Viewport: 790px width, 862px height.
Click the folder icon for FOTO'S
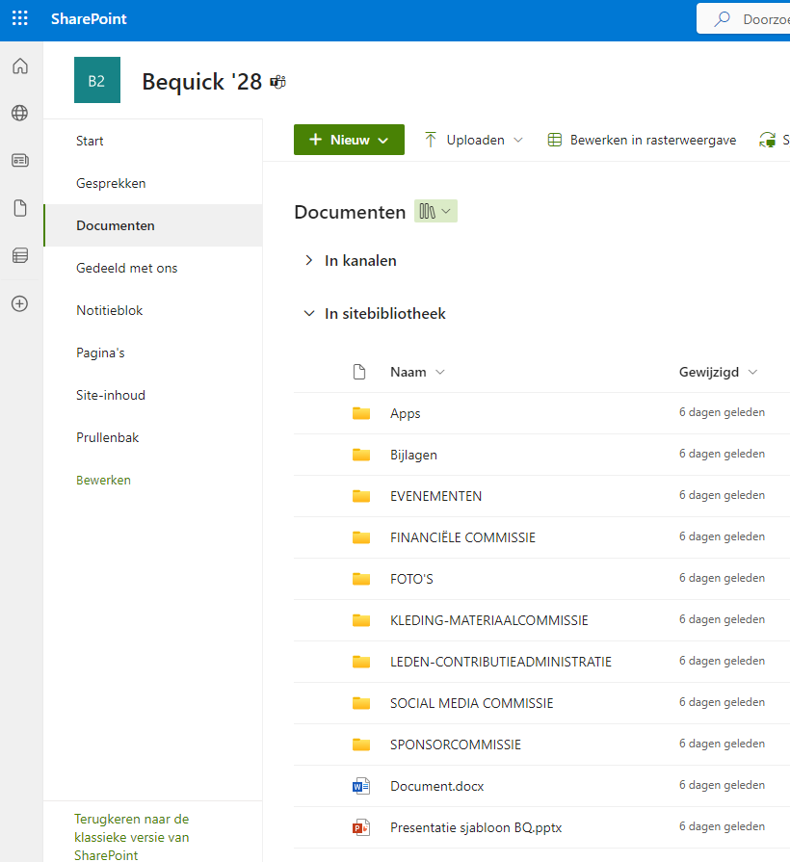click(x=362, y=578)
